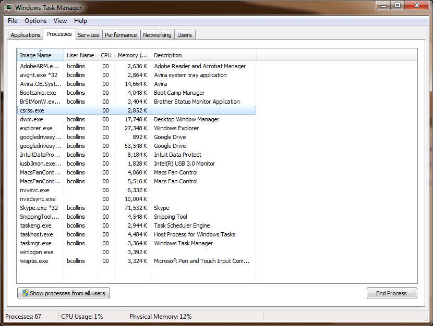Select the winlogon.exe process
This screenshot has height=326, width=433.
click(x=137, y=252)
